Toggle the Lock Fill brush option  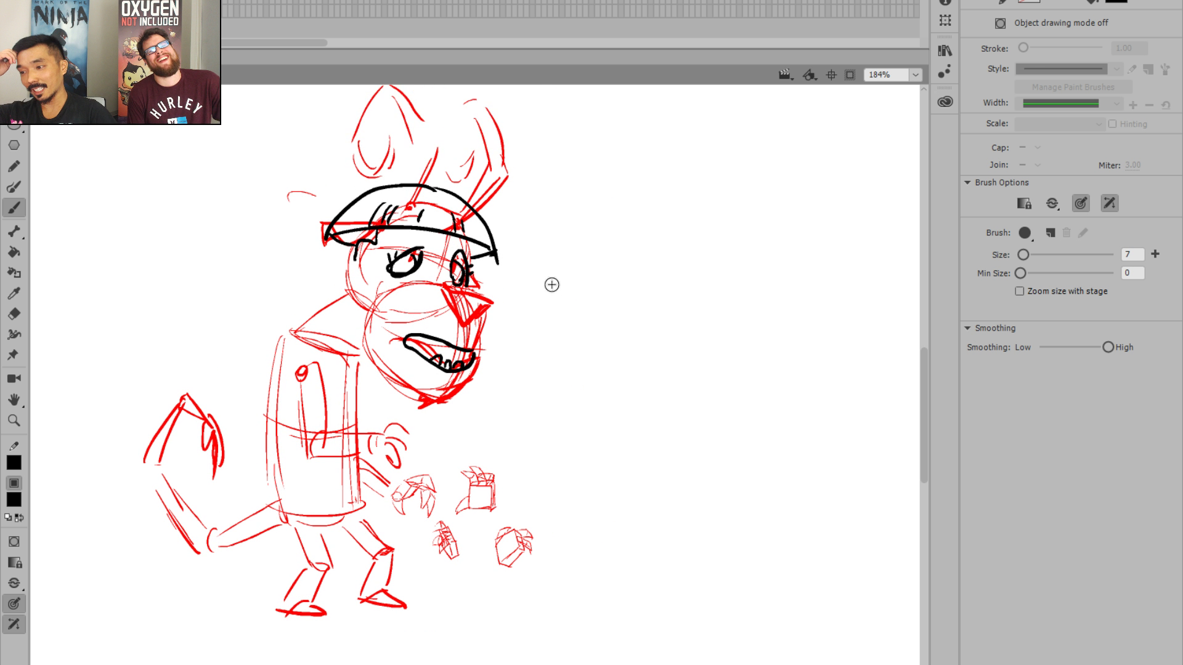(1023, 204)
